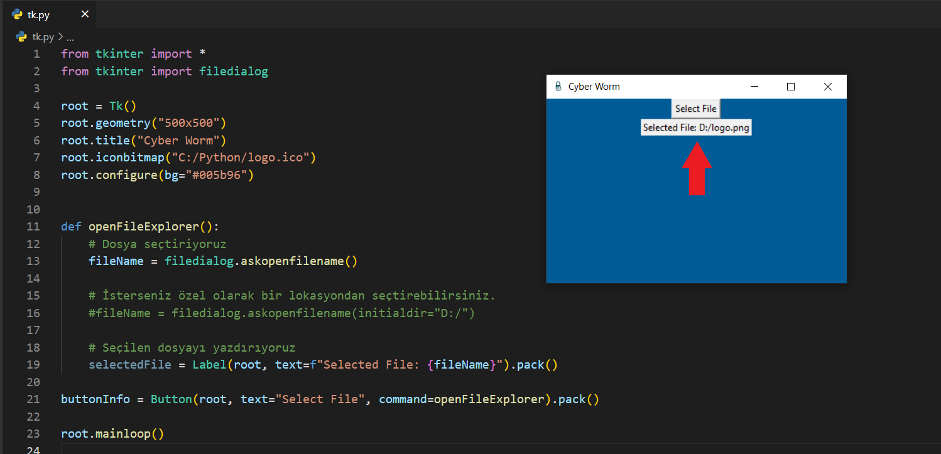This screenshot has width=941, height=454.
Task: Click the Python file icon in breadcrumb
Action: click(x=22, y=37)
